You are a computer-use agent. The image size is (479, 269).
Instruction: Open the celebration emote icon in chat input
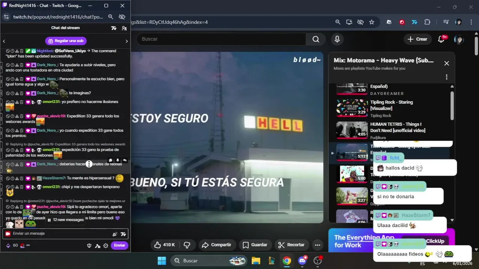tap(115, 234)
